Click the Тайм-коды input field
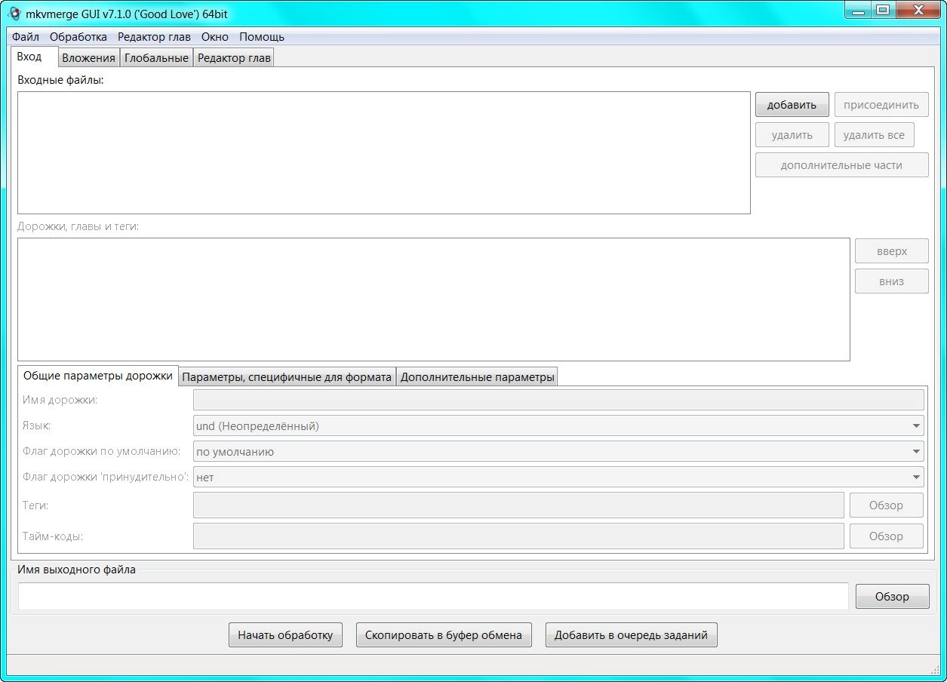 tap(518, 536)
